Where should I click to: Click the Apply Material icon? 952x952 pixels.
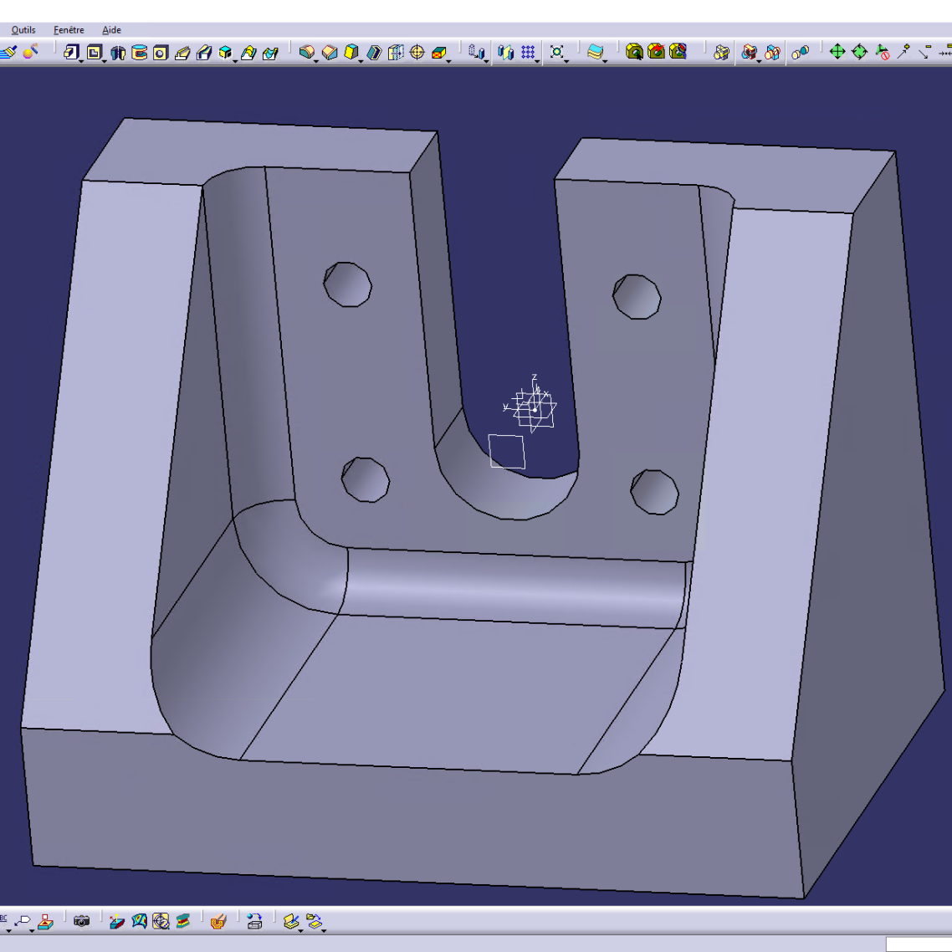coord(218,921)
